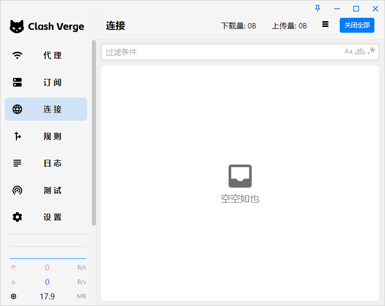Screen dimensions: 385x306
Task: Enable regex filtering with the .* icon
Action: coord(371,51)
